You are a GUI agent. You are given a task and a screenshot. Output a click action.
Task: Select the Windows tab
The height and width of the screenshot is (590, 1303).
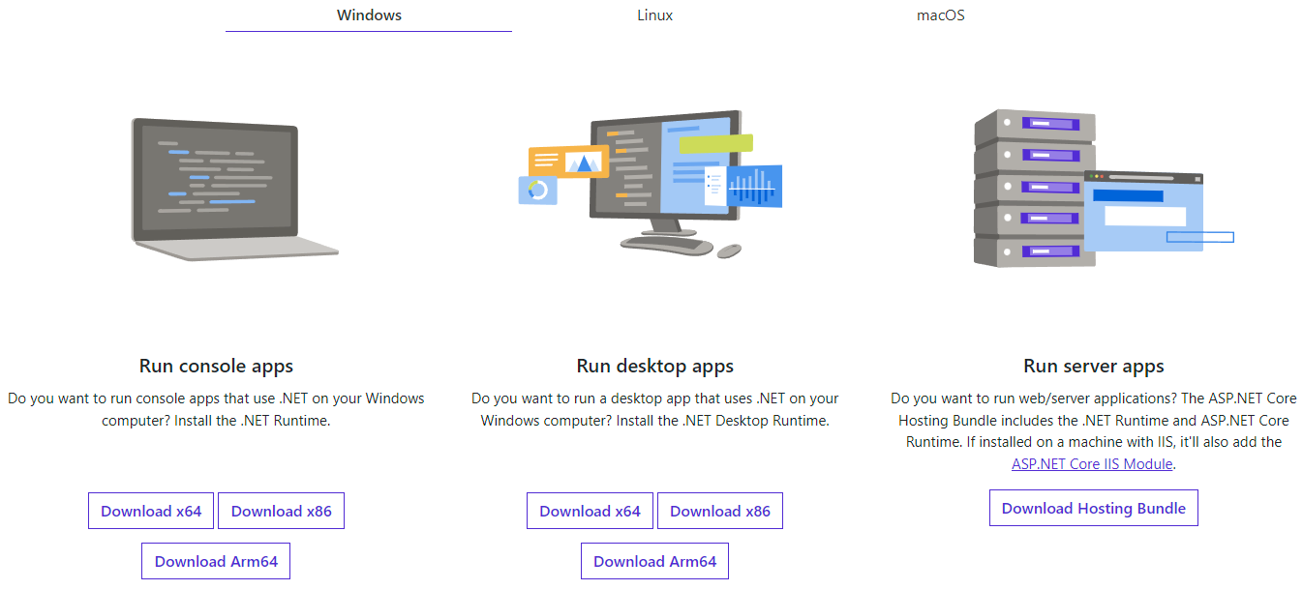369,15
